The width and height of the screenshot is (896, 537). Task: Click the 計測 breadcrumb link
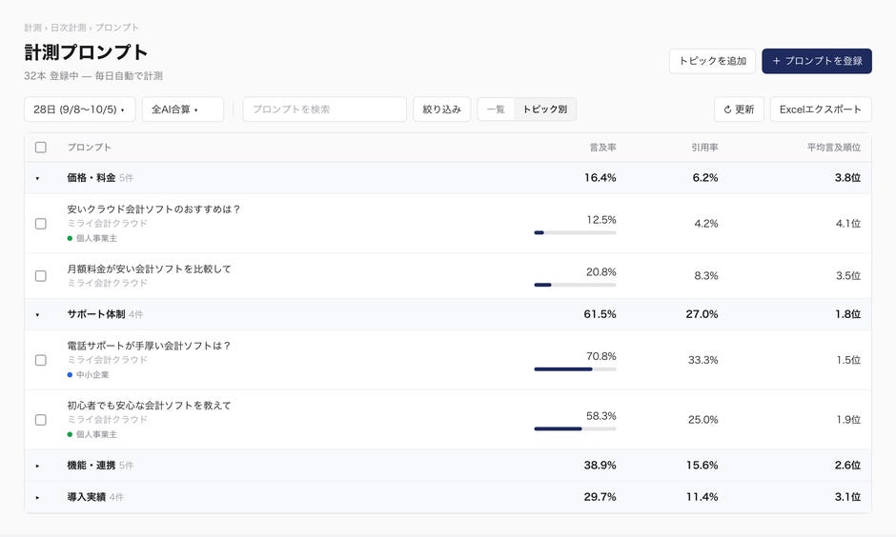click(x=32, y=28)
